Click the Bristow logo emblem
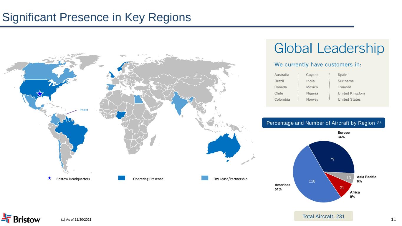 6,217
